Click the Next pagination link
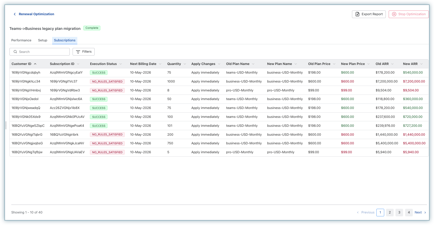434x225 pixels. click(x=418, y=212)
